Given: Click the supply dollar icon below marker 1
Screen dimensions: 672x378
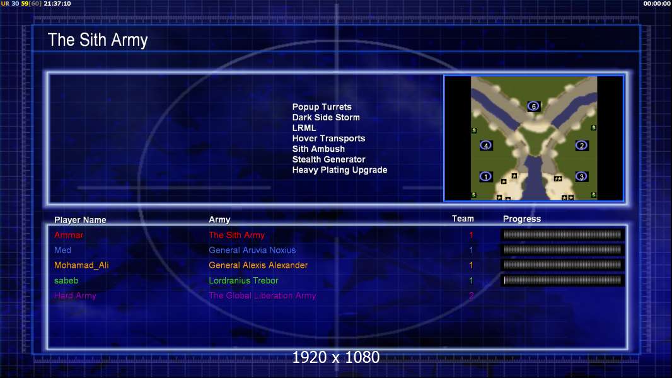Looking at the screenshot, I should (x=473, y=195).
